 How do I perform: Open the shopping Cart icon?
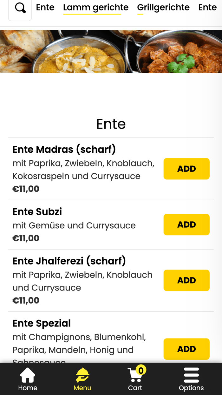tap(134, 376)
